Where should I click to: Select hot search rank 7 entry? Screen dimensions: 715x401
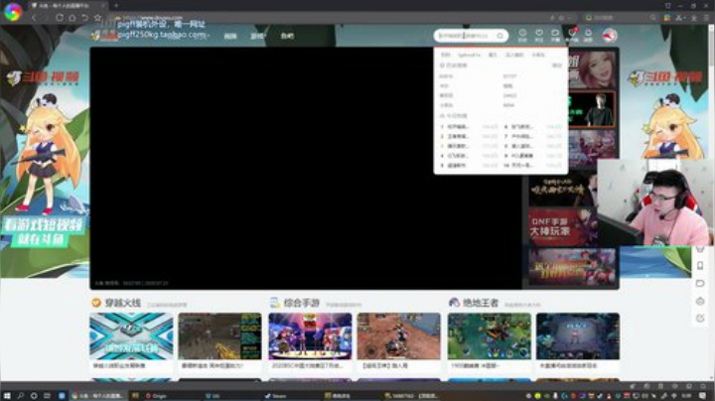(532, 136)
